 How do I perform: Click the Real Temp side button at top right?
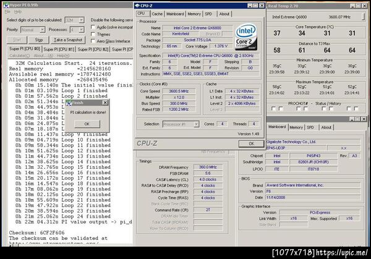[364, 17]
